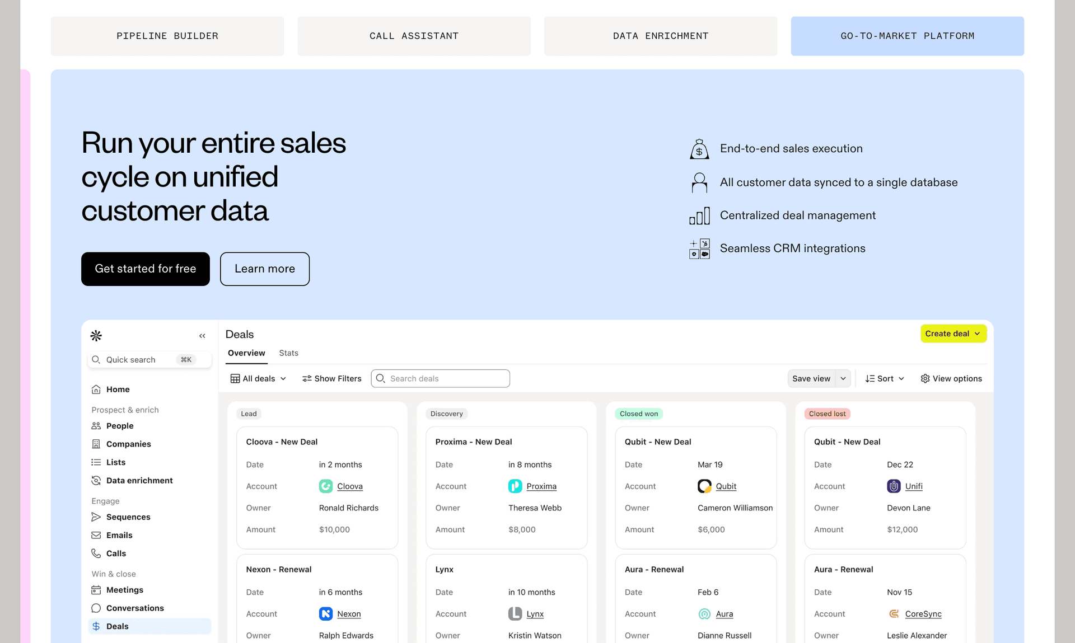Select the Overview tab in Deals
Image resolution: width=1075 pixels, height=643 pixels.
click(x=246, y=353)
